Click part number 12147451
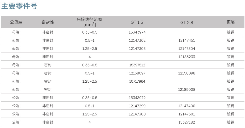This screenshot has width=245, height=128. (186, 40)
